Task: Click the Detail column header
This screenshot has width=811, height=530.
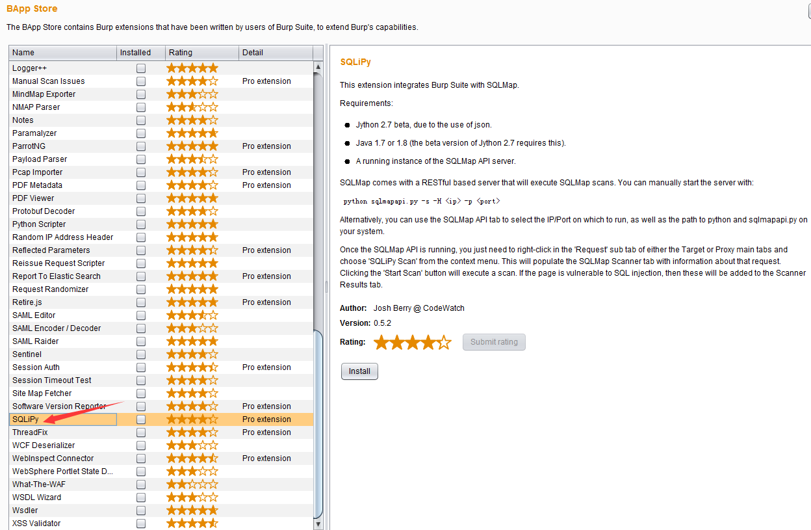Action: tap(275, 53)
